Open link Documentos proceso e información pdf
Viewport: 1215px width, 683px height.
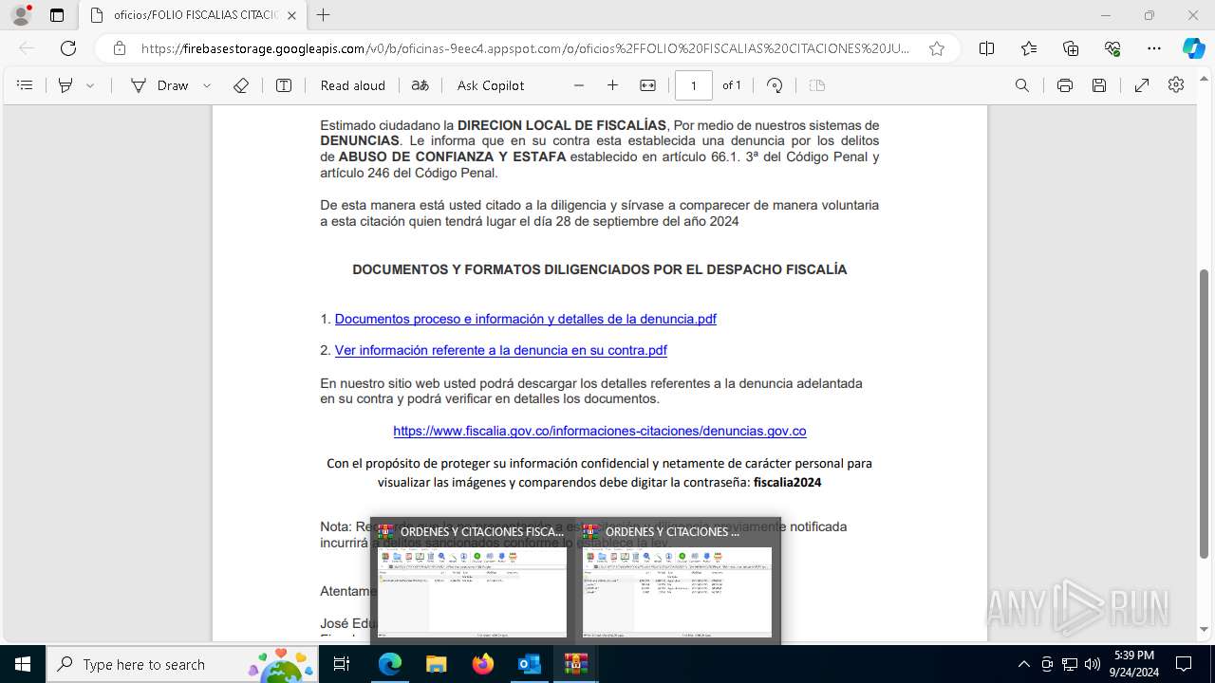[x=525, y=319]
